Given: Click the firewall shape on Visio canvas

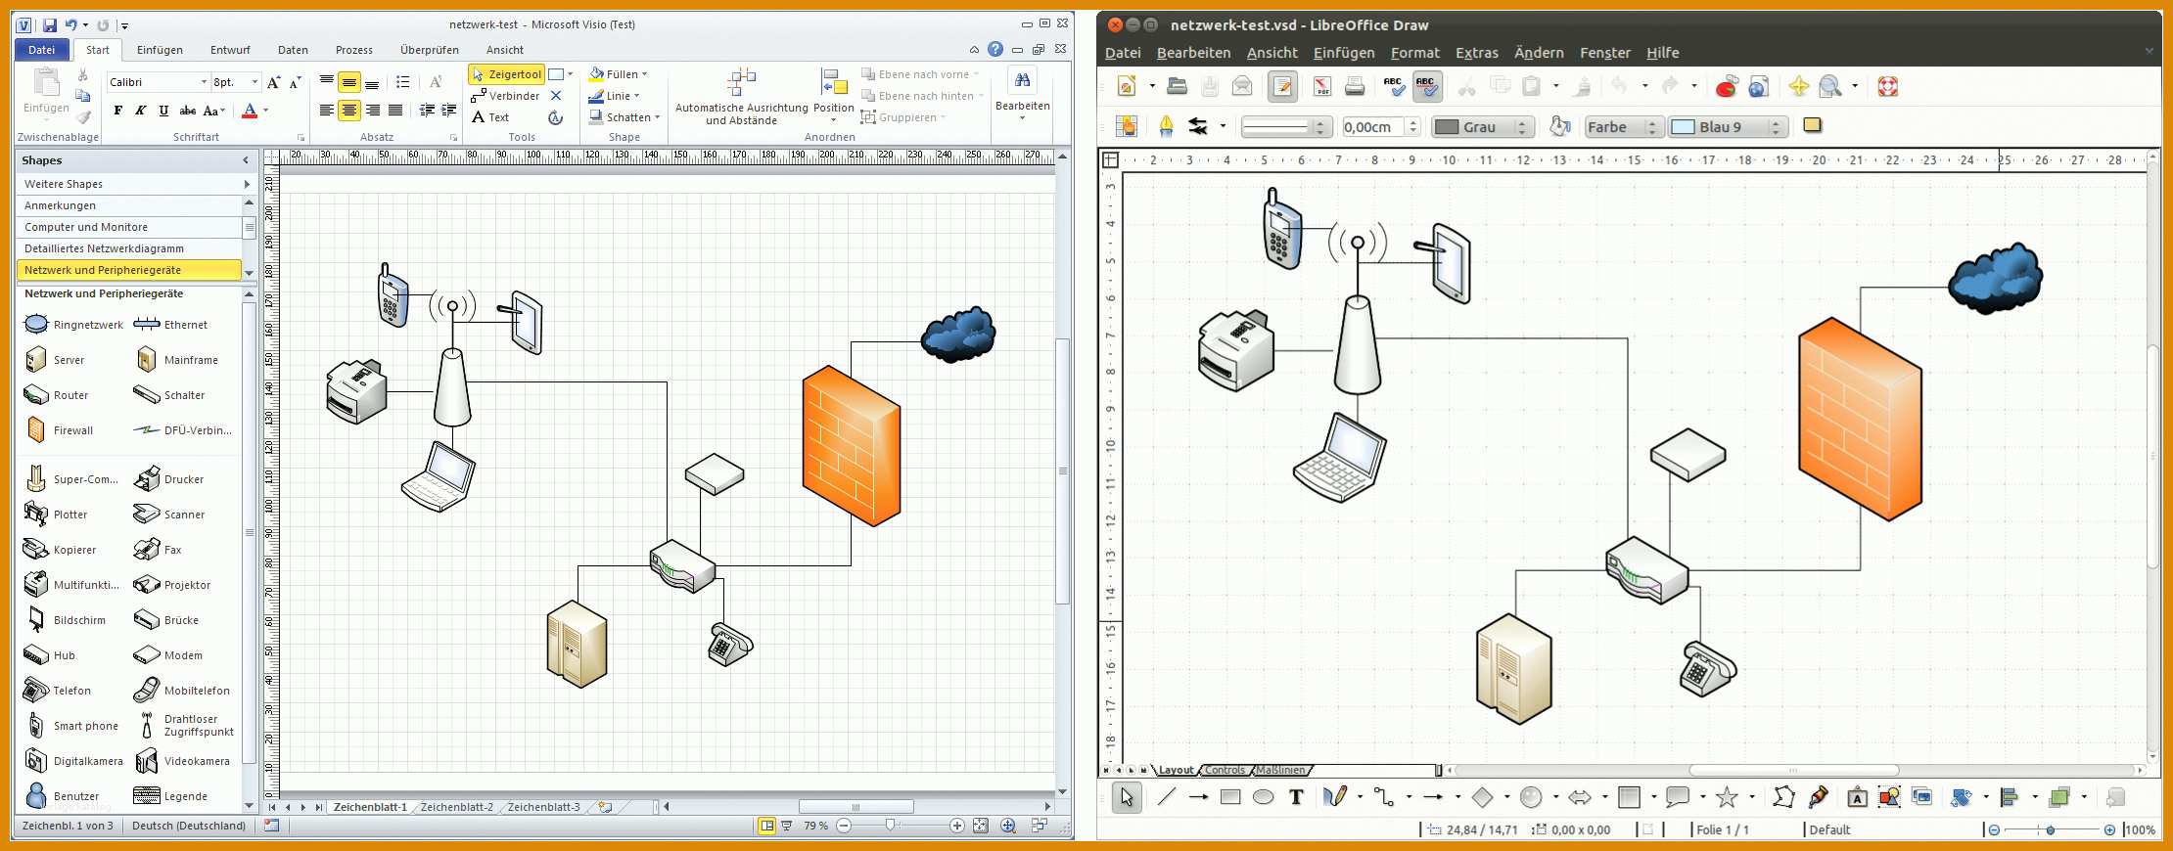Looking at the screenshot, I should coord(851,445).
